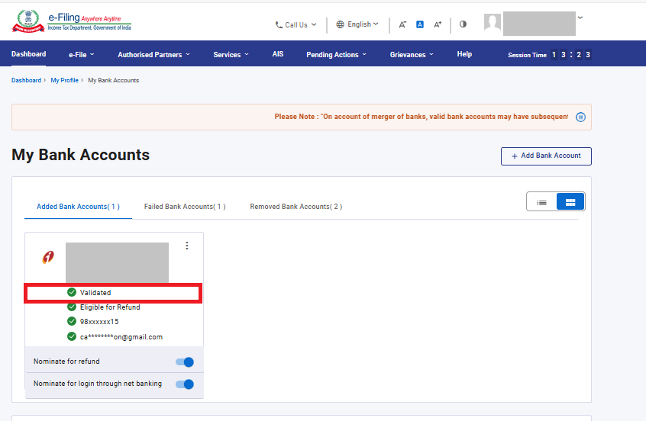Toggle high contrast mode icon
This screenshot has width=646, height=421.
point(463,24)
